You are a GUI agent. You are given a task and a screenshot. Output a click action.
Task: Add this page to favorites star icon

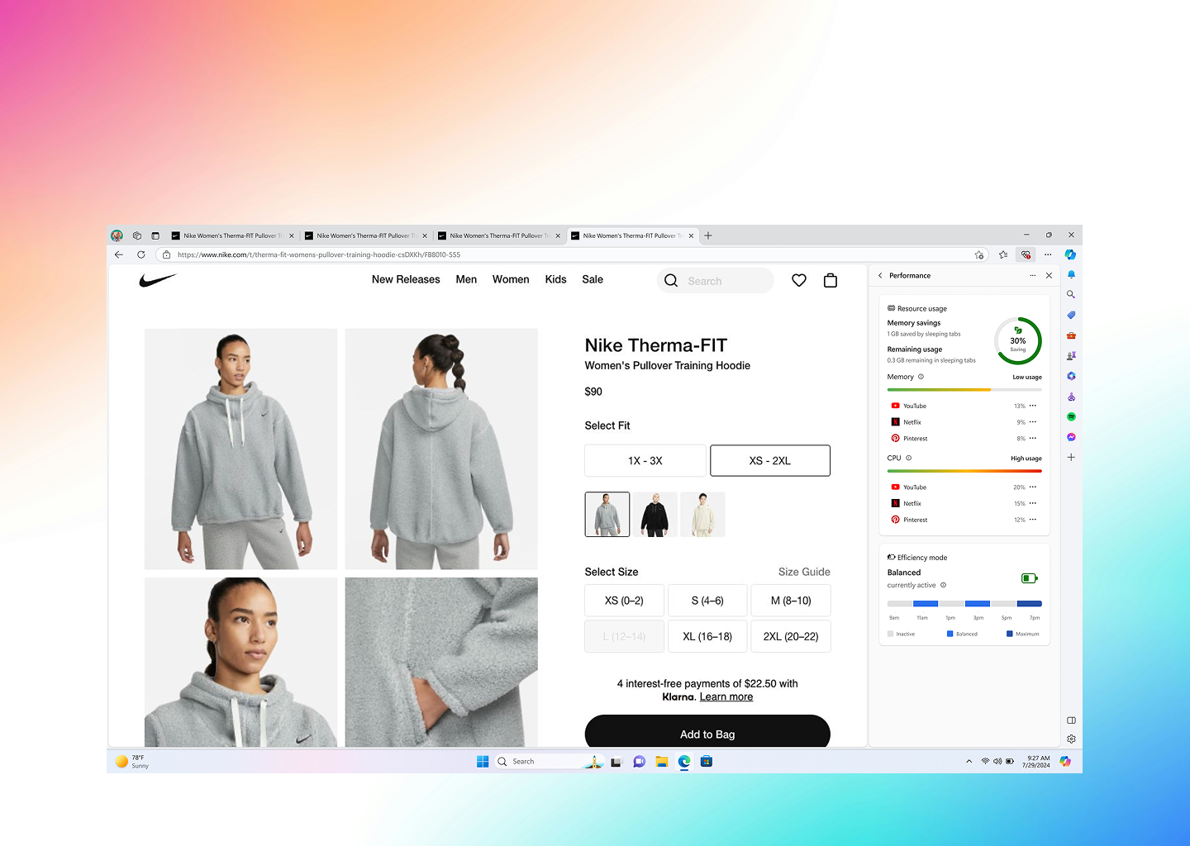(x=979, y=254)
